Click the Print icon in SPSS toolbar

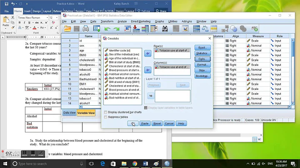[x=85, y=29]
